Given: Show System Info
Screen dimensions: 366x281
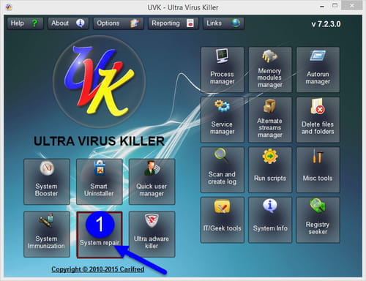Looking at the screenshot, I should pos(270,220).
